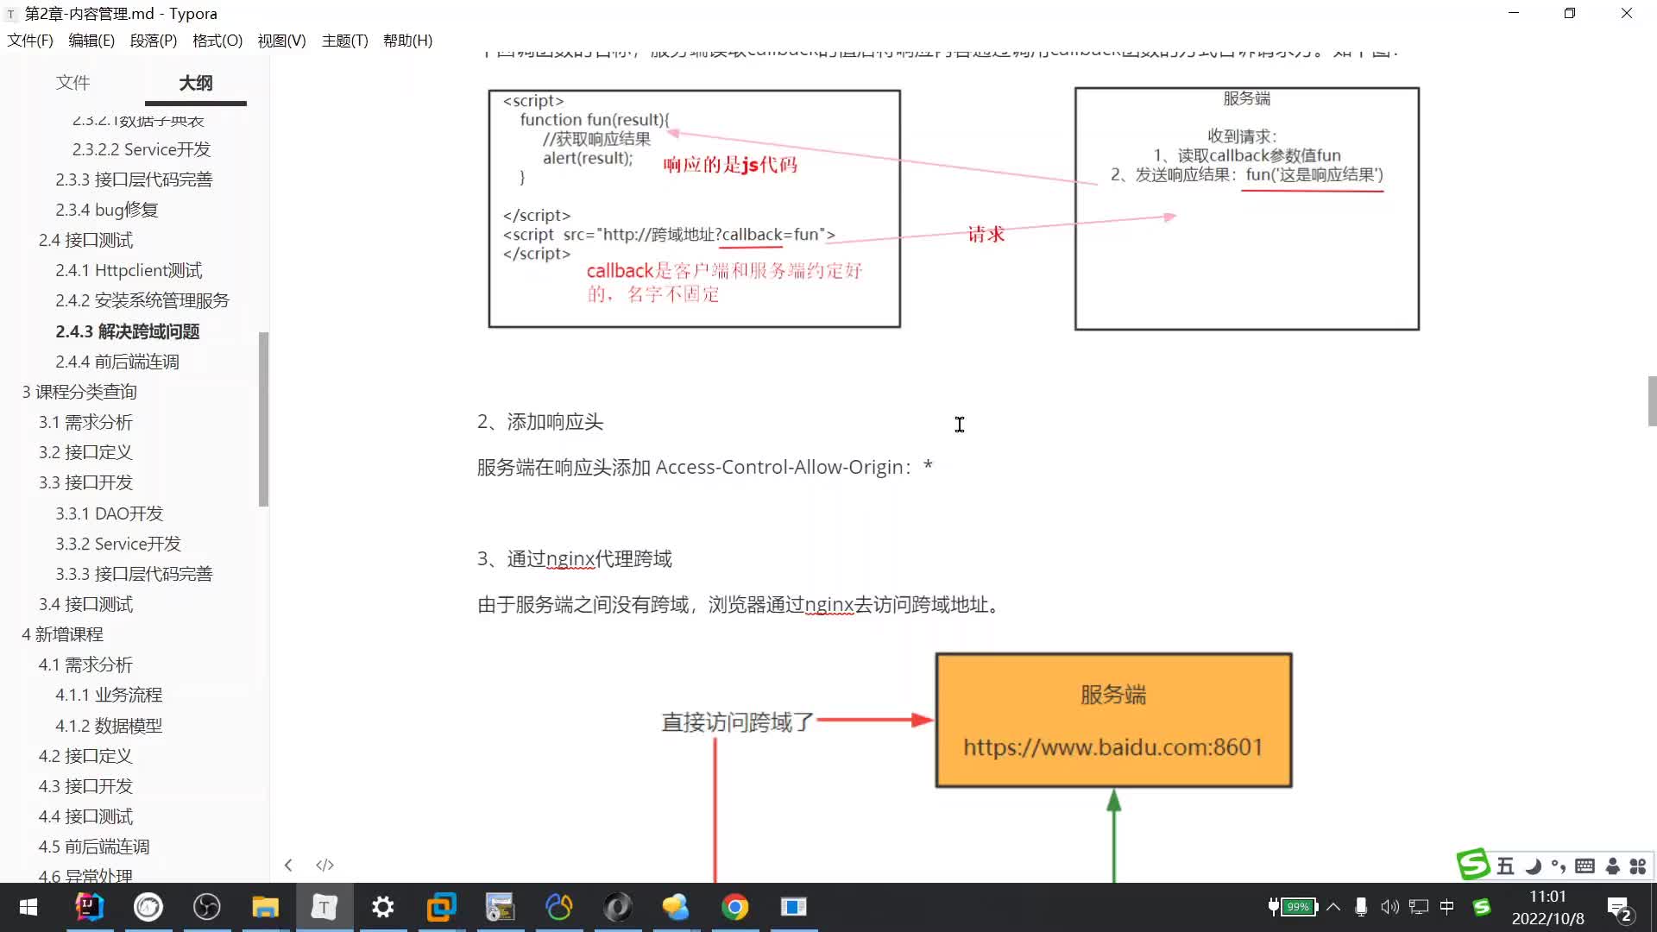
Task: Jump to outline item 2.3.2.2 Service开发
Action: click(x=142, y=149)
